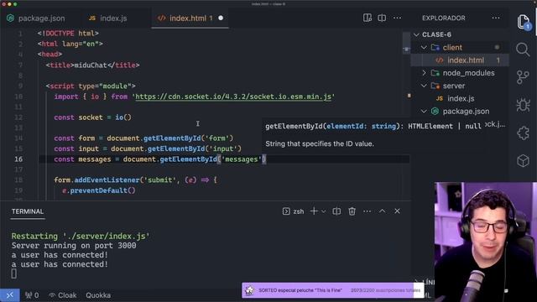This screenshot has width=537, height=302.
Task: Toggle Cloak in the status bar
Action: coord(63,295)
